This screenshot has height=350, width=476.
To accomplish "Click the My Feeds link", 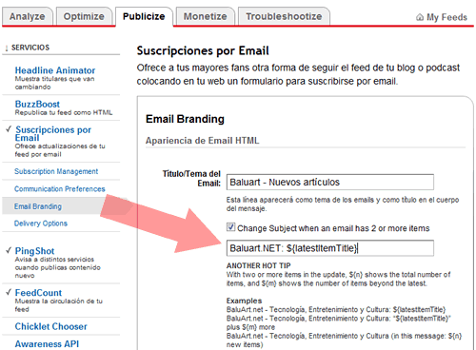I will [x=446, y=17].
